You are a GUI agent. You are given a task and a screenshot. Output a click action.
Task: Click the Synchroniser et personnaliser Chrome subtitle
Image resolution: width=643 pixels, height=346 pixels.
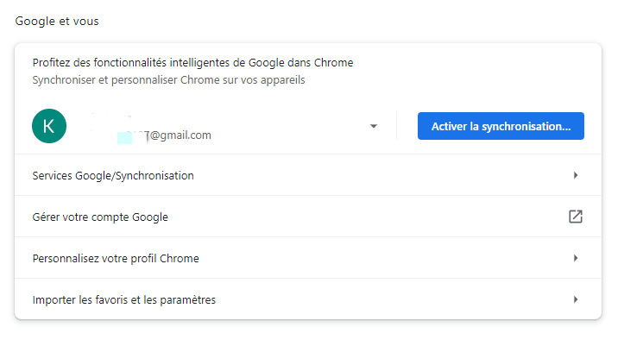tap(168, 80)
